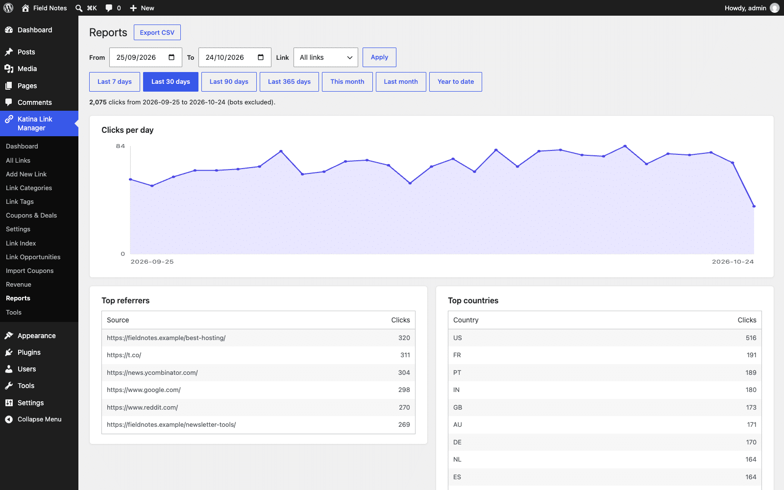Open the search magnifier icon in the admin bar

pos(79,8)
